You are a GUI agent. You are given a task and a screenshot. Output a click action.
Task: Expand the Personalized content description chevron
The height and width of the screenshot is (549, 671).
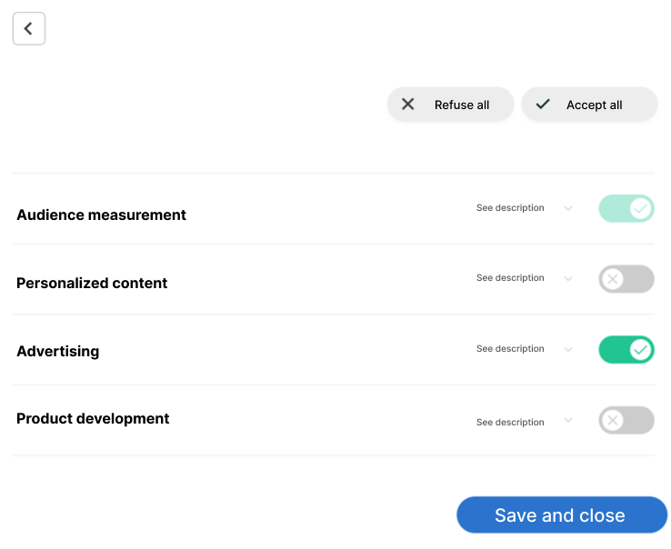(x=568, y=278)
